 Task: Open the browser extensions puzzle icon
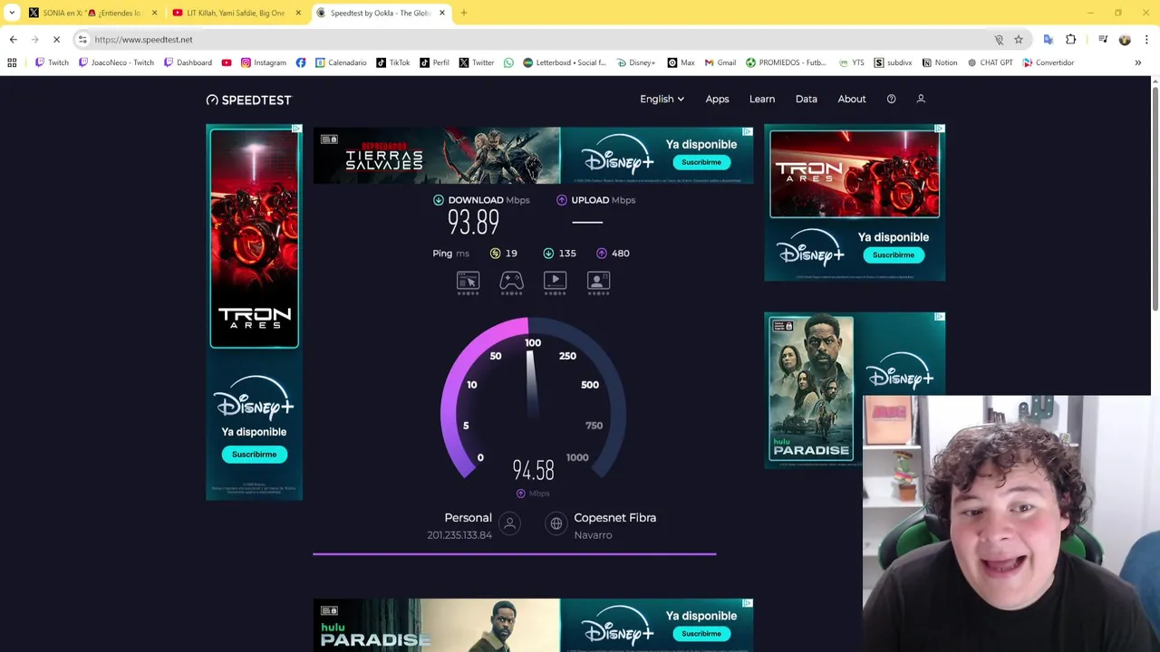pyautogui.click(x=1071, y=40)
